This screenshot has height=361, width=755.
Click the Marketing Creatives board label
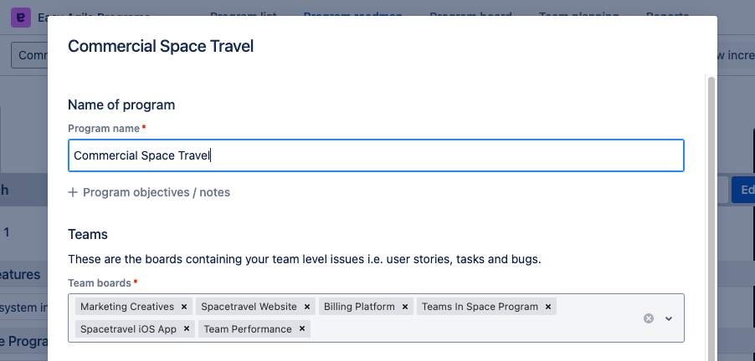click(127, 307)
